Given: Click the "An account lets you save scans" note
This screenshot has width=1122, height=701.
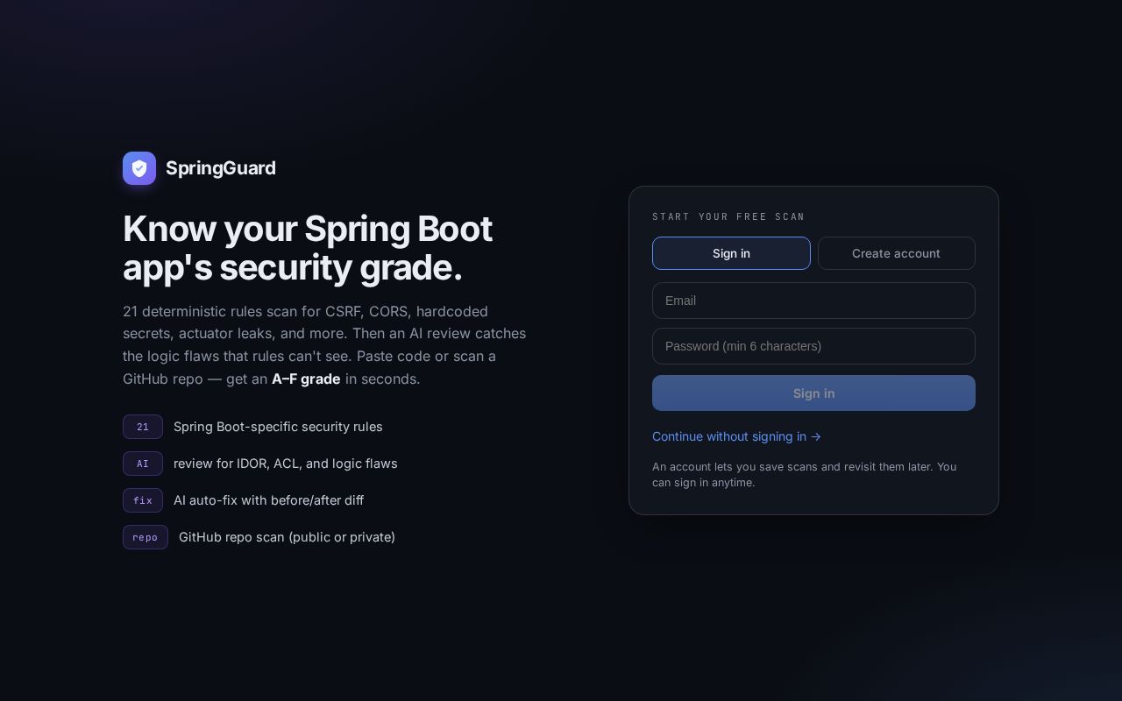Looking at the screenshot, I should 805,475.
